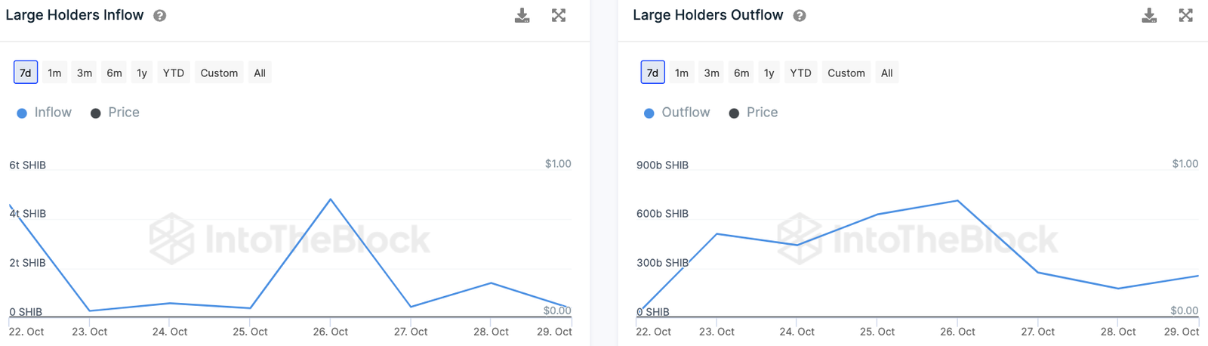Open help tooltip for Large Holders Outflow

pos(800,16)
